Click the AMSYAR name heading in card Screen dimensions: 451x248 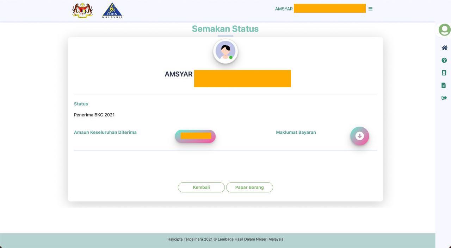179,74
